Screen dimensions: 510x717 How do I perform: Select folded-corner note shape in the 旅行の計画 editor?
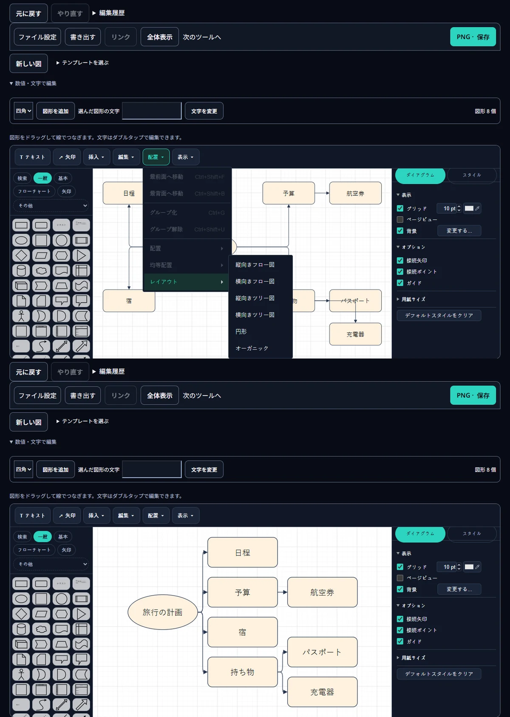(21, 659)
